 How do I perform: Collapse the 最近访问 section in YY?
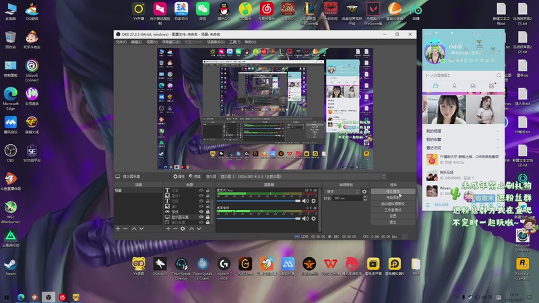pos(498,147)
